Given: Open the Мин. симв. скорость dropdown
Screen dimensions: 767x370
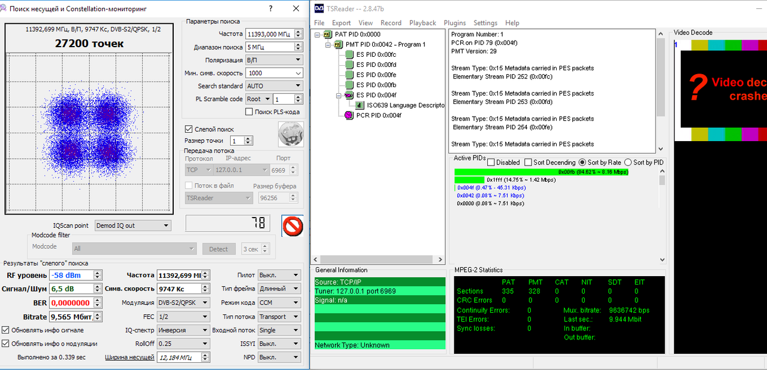Looking at the screenshot, I should 274,73.
